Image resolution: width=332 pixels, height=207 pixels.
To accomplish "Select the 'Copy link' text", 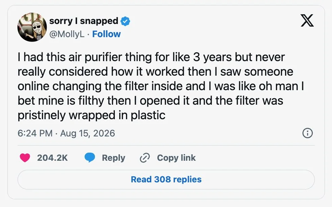I will [176, 158].
